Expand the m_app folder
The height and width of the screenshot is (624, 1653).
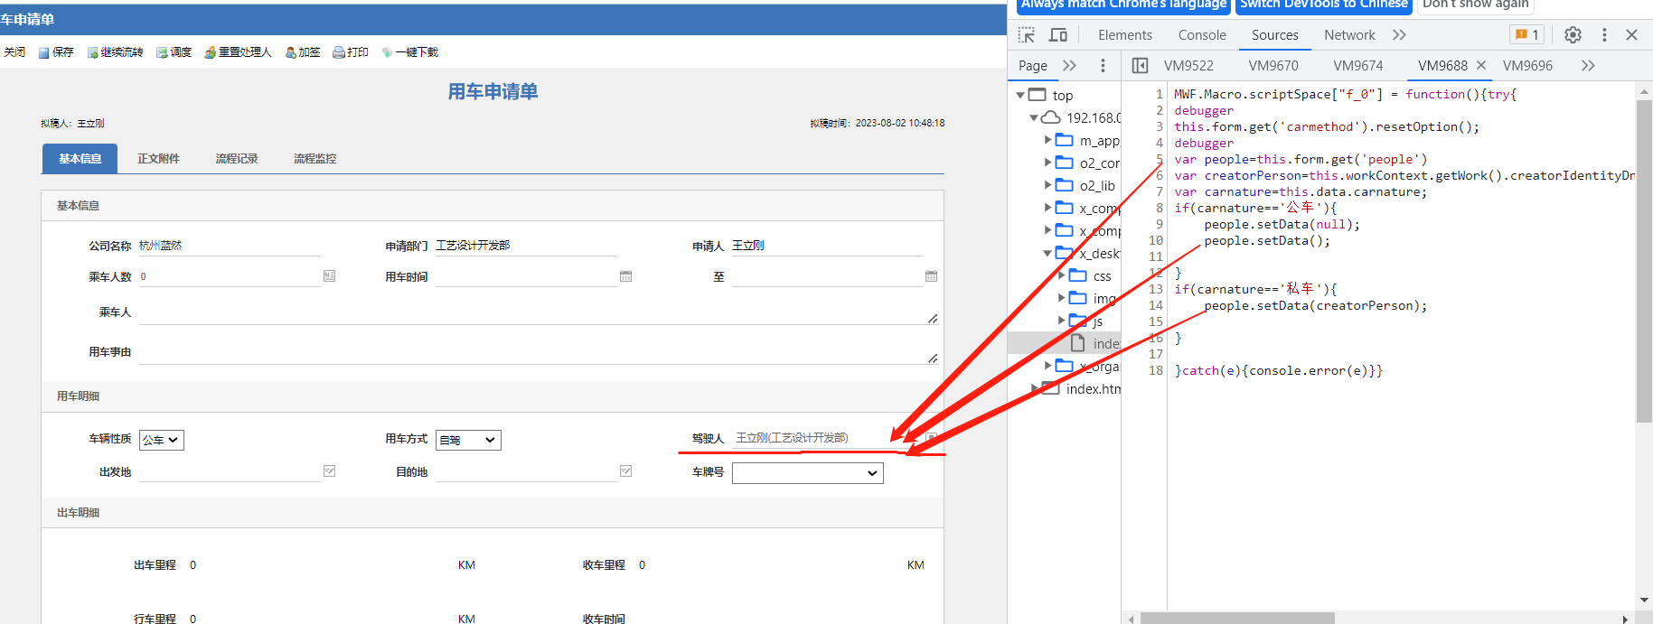[1048, 140]
